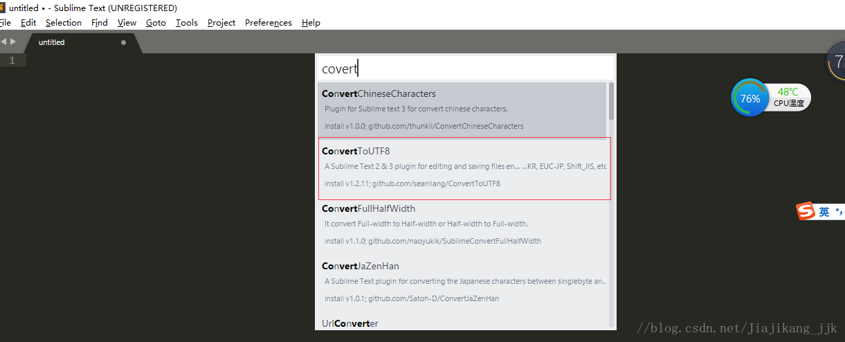Click the next tab arrow
845x342 pixels.
[13, 42]
